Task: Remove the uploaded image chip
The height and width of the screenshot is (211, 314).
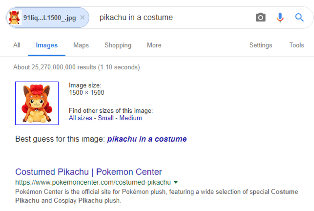Action: tap(83, 18)
